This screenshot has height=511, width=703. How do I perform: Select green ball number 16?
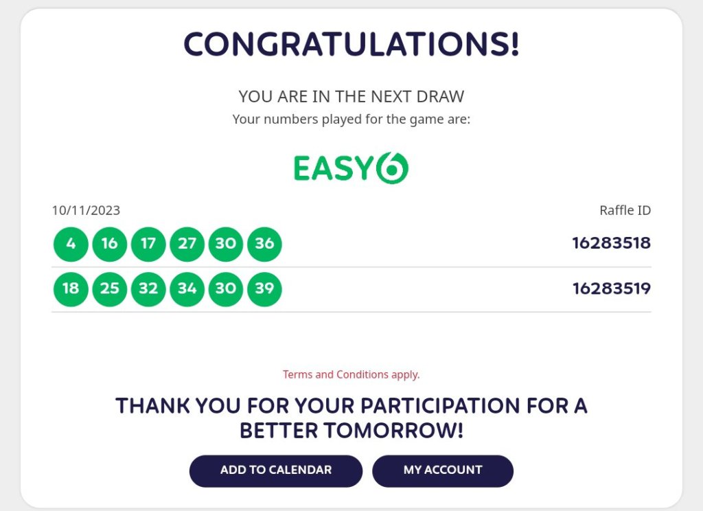tap(110, 244)
